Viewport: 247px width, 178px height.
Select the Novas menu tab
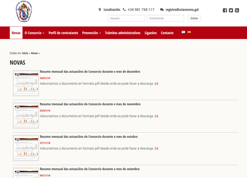(x=16, y=33)
